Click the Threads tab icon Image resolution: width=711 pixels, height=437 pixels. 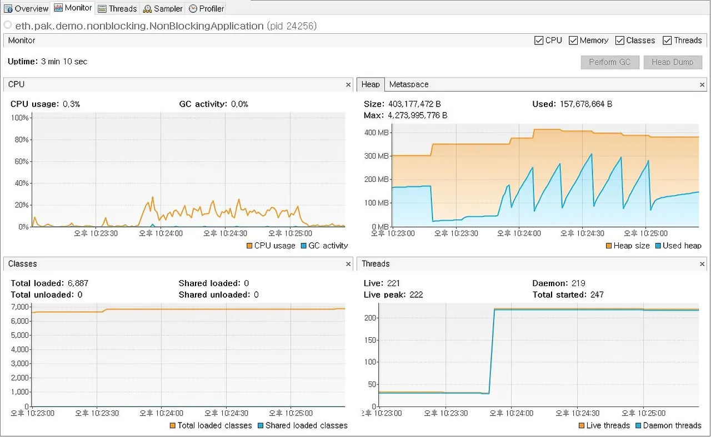[102, 8]
